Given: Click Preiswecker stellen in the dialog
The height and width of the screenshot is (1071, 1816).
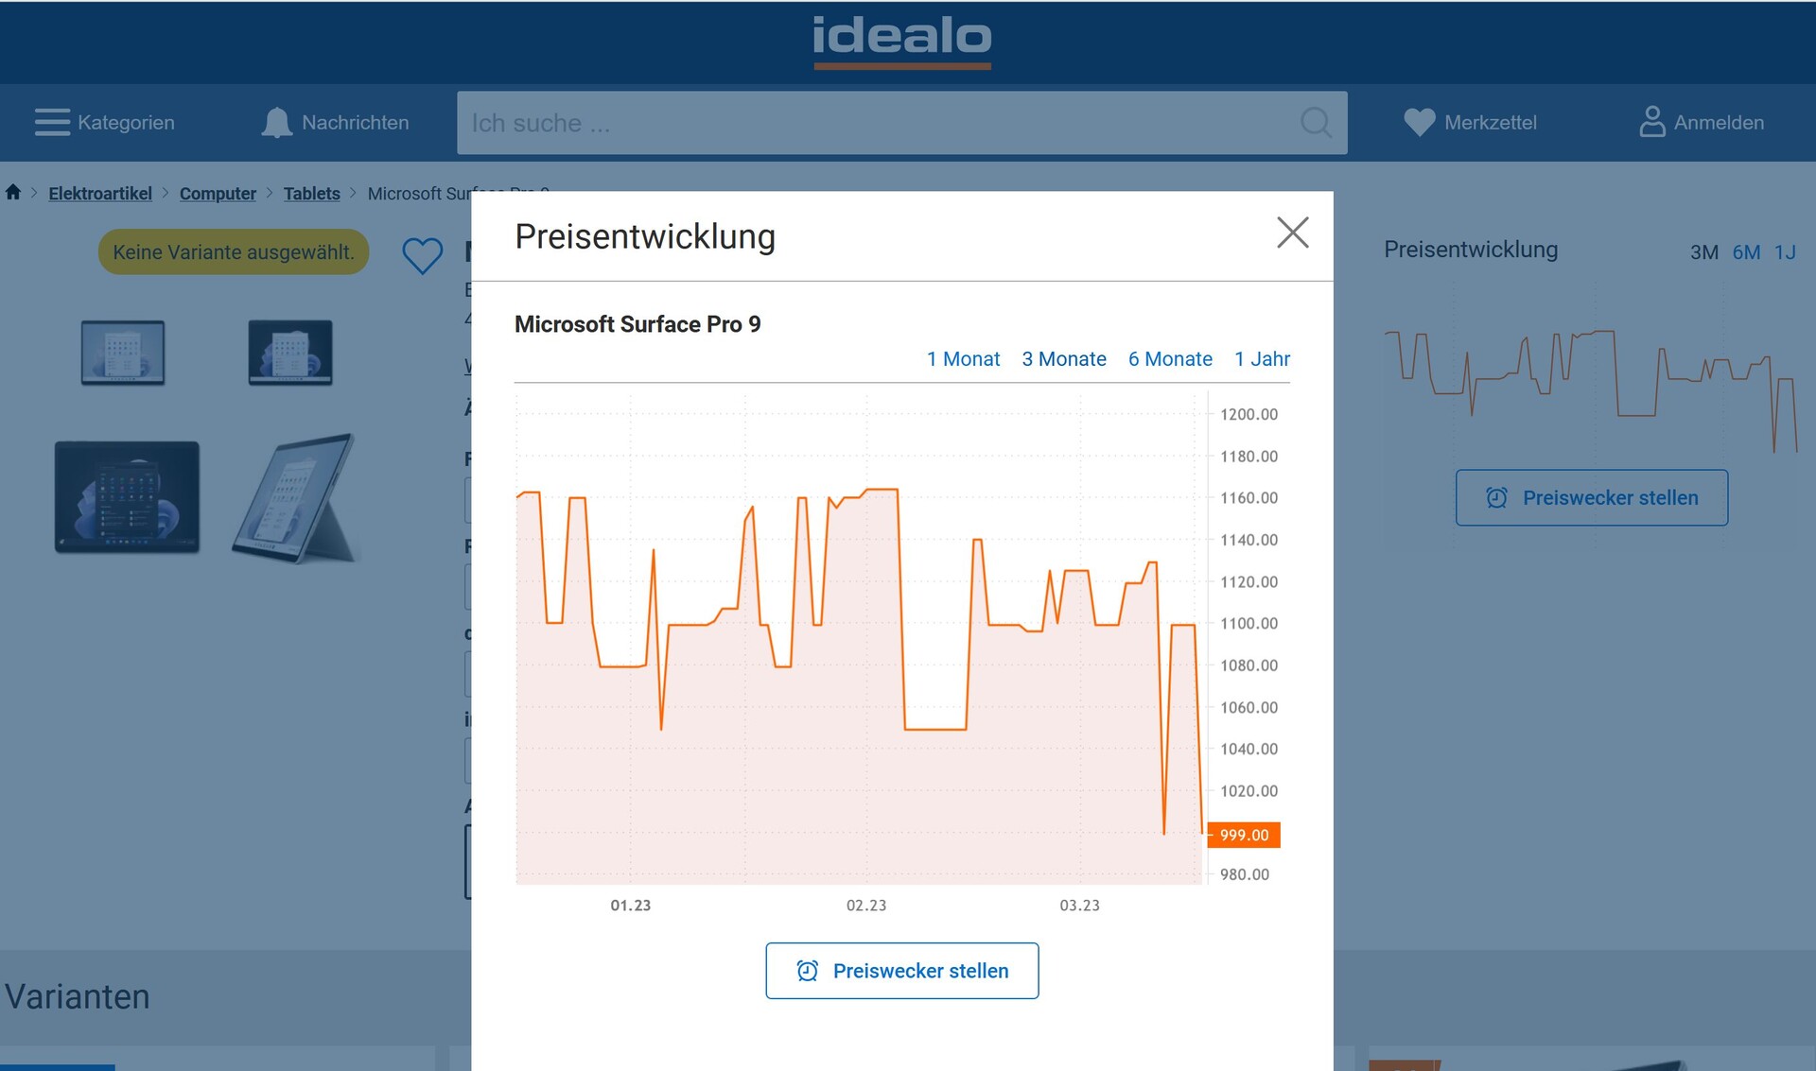Looking at the screenshot, I should (x=901, y=971).
